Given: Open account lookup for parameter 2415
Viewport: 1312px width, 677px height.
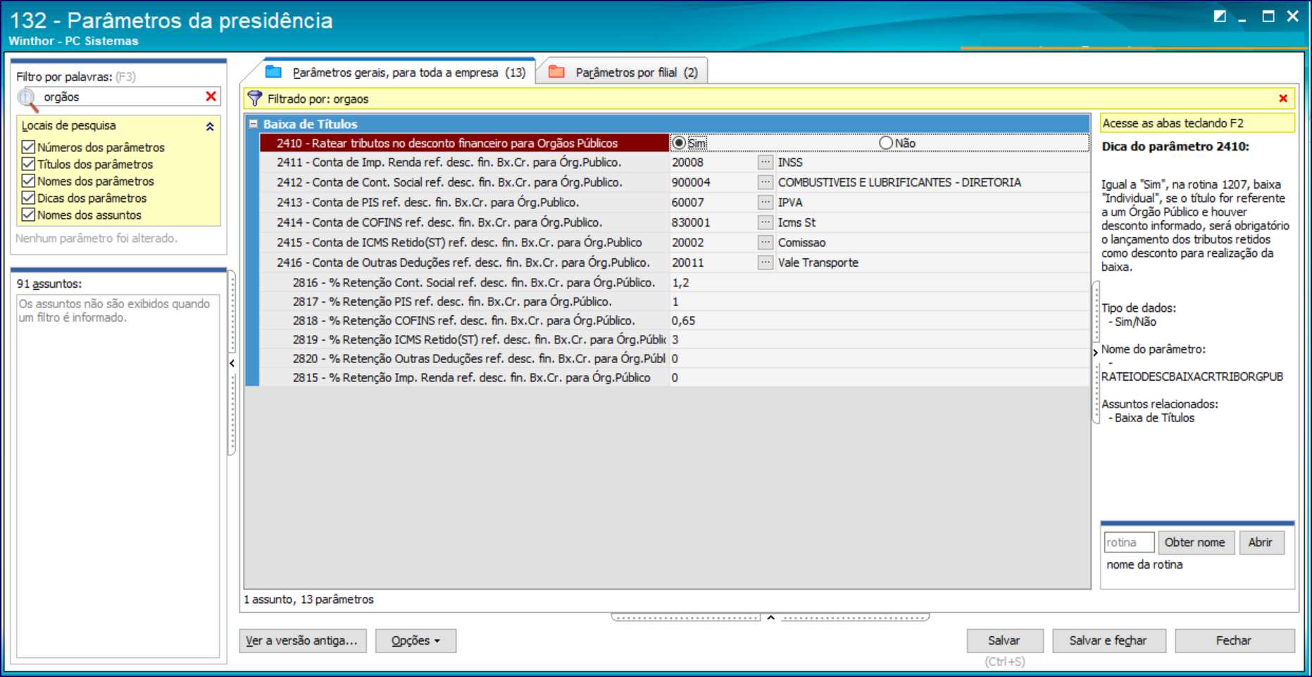Looking at the screenshot, I should [x=766, y=242].
